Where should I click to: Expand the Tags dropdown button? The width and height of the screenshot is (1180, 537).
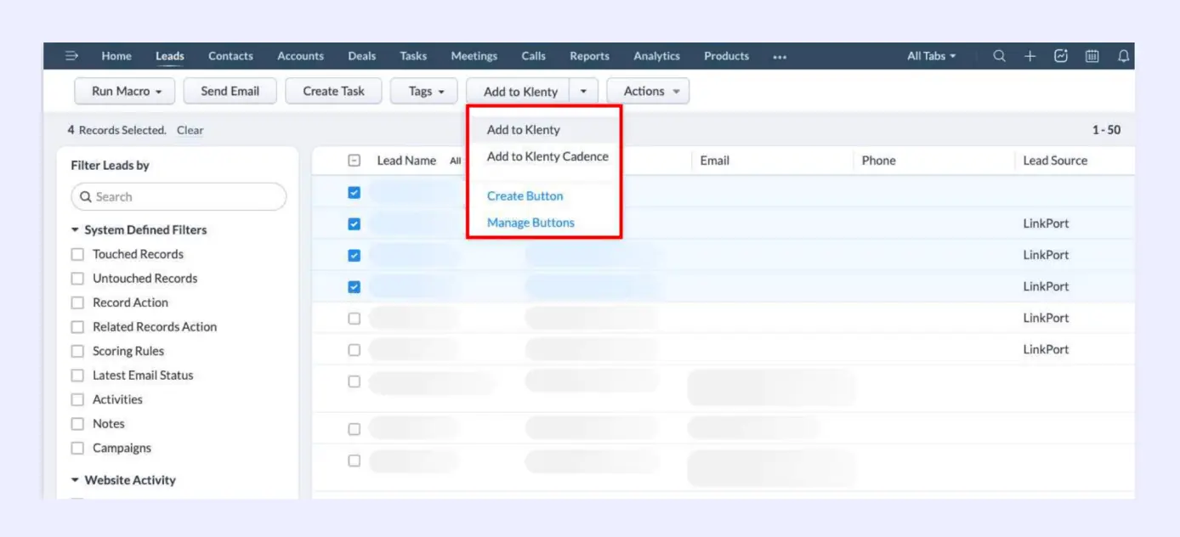424,91
